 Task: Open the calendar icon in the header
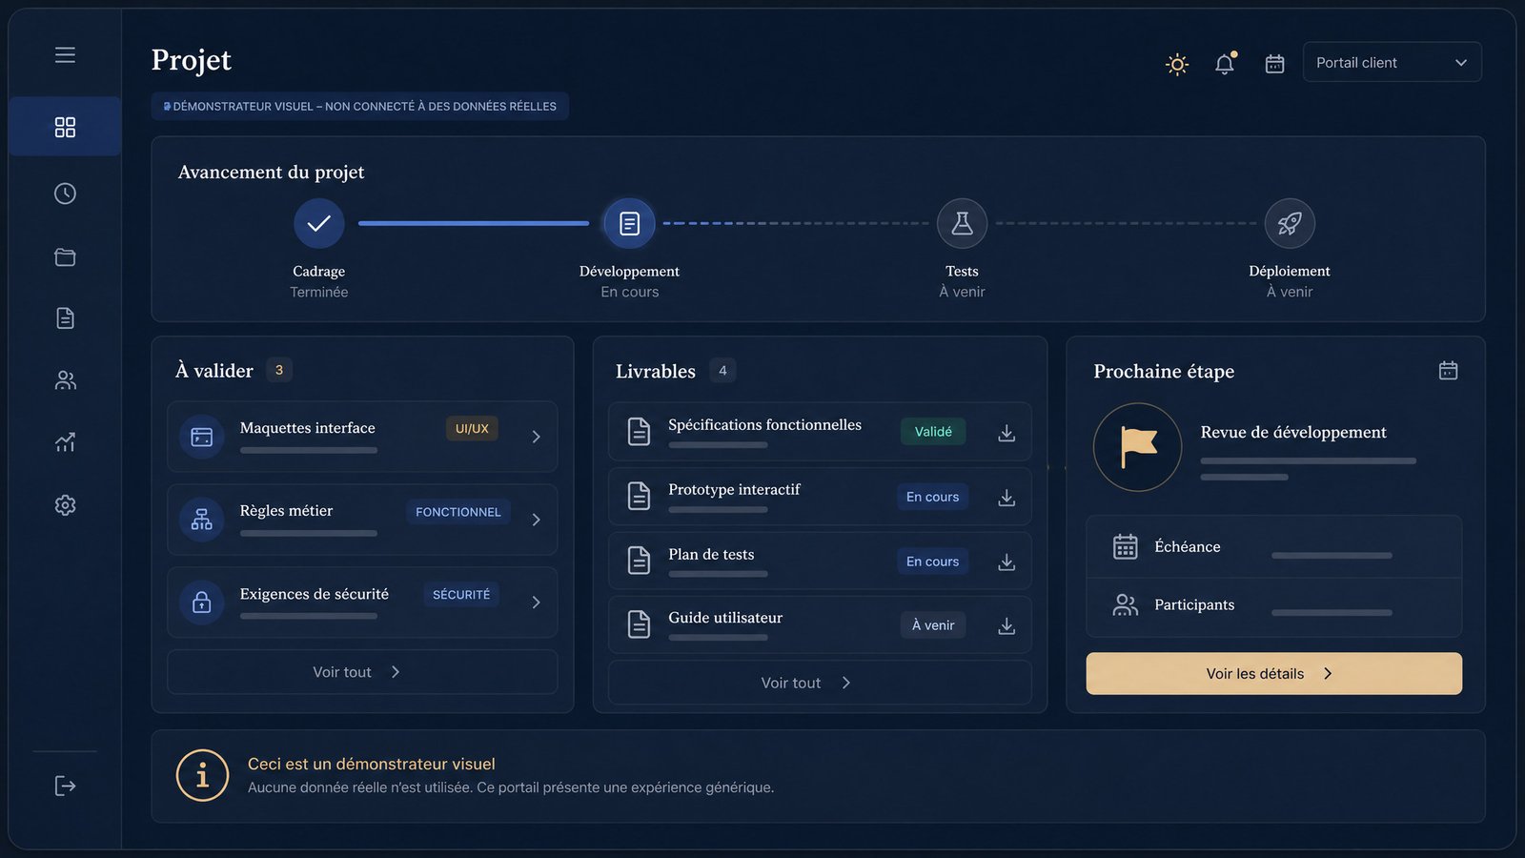(x=1274, y=64)
